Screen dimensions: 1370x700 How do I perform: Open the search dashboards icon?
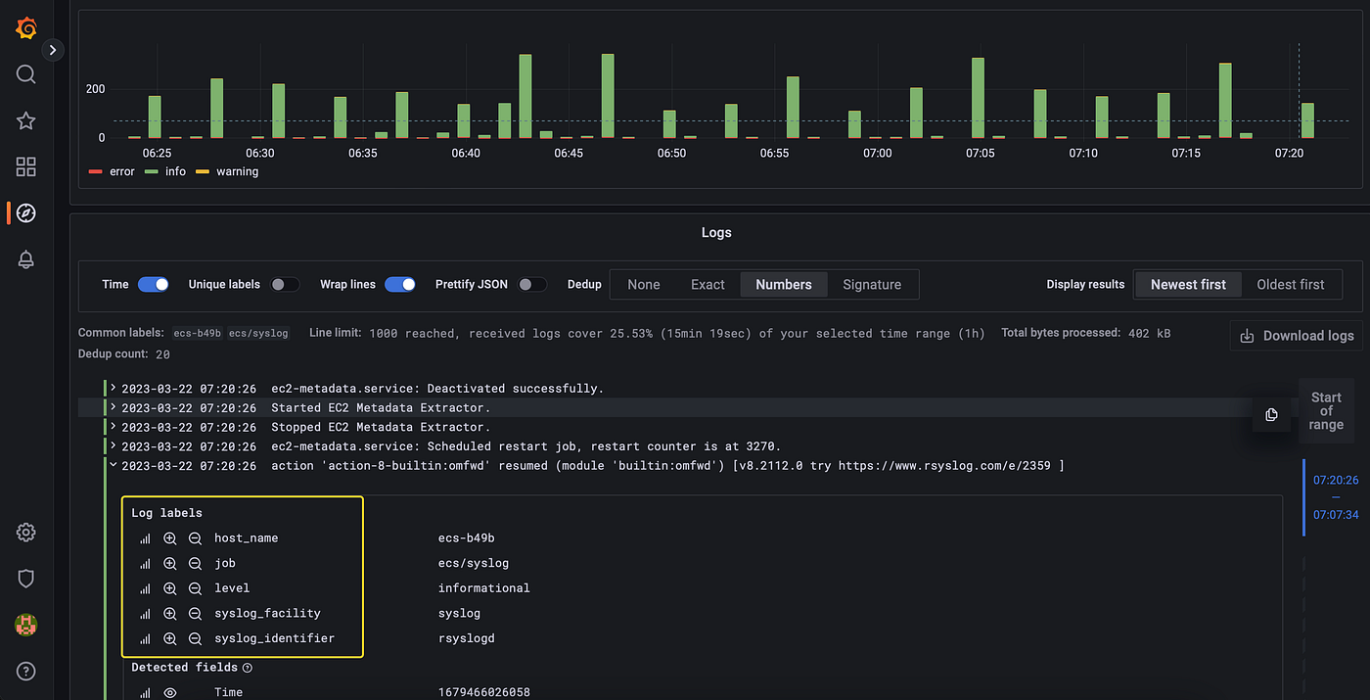(26, 74)
